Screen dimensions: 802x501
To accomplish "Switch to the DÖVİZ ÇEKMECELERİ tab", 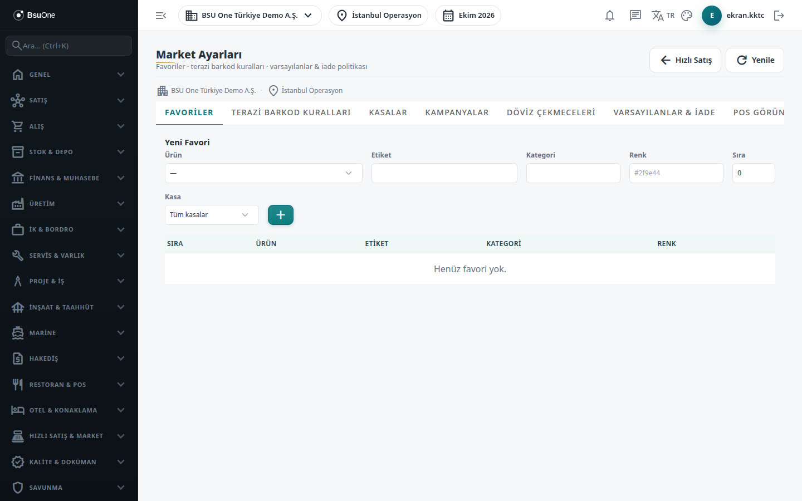I will pos(551,112).
